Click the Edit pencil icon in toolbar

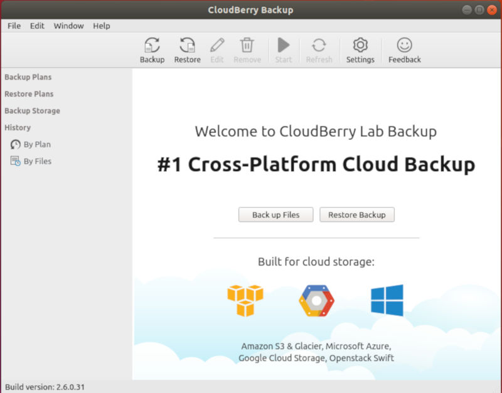pos(216,45)
